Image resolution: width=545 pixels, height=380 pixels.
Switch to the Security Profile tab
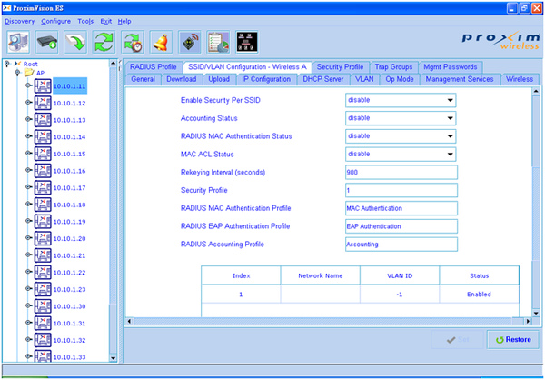point(340,66)
